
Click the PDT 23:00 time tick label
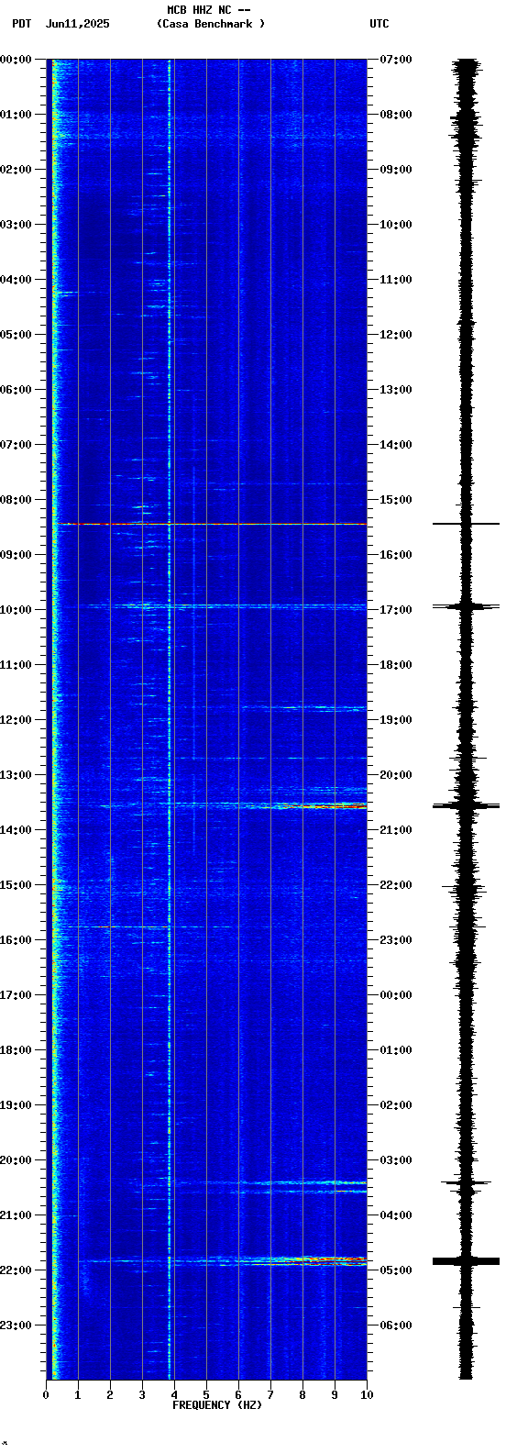coord(16,1325)
